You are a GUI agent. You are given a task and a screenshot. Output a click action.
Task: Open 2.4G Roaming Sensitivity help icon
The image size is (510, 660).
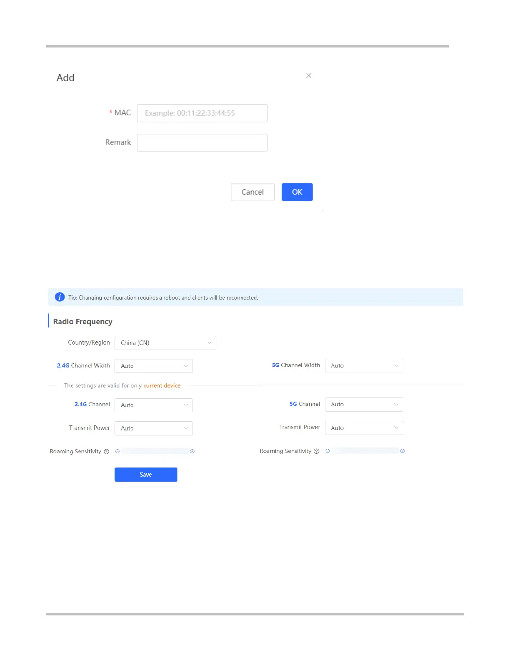click(106, 452)
